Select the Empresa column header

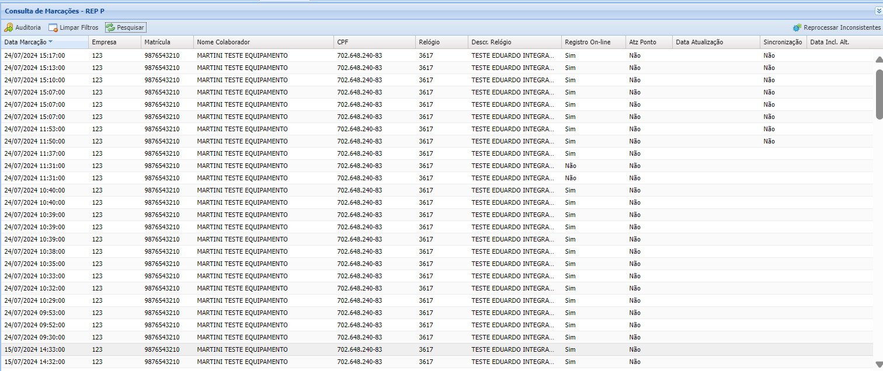coord(114,42)
